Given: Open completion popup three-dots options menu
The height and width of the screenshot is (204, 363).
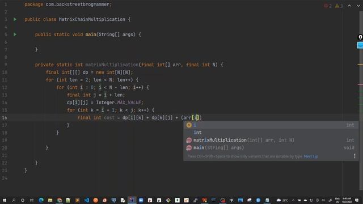Looking at the screenshot, I should pos(354,156).
